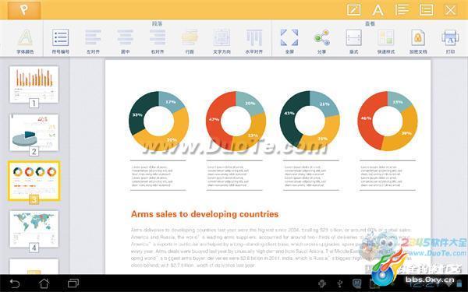Viewport: 468px width, 292px height.
Task: Open the line spacing (行距) option
Action: click(x=190, y=40)
